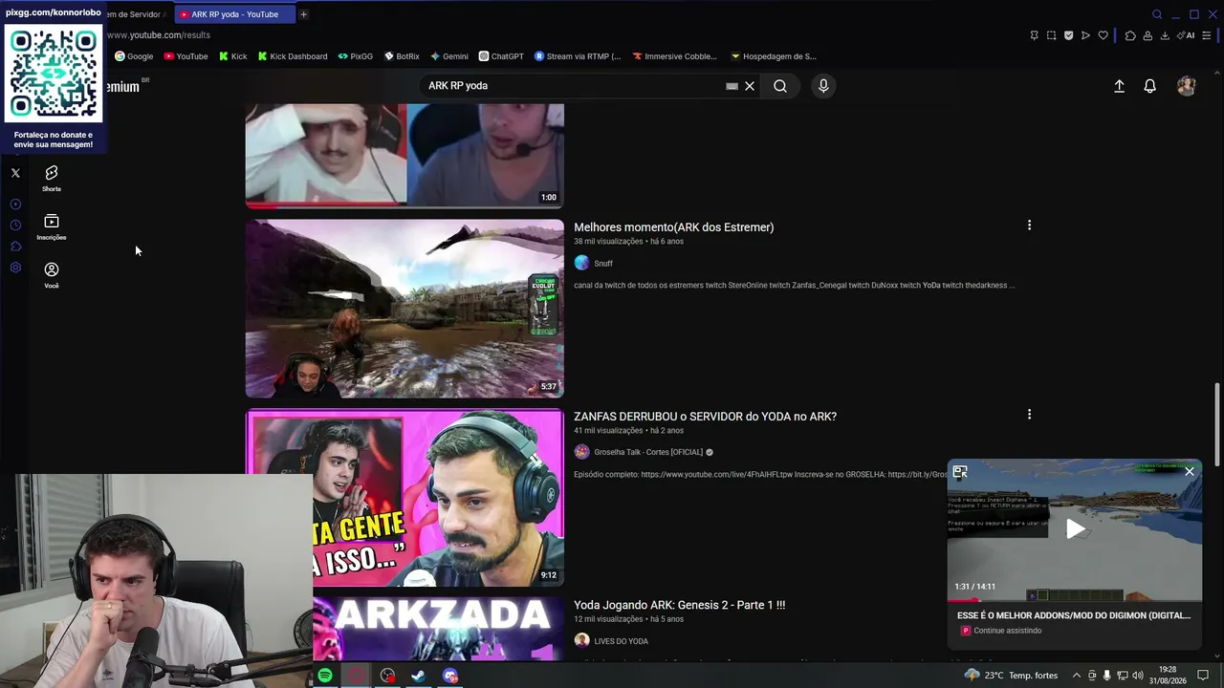Click the send/flow arrow icon
The height and width of the screenshot is (688, 1224).
[1085, 35]
